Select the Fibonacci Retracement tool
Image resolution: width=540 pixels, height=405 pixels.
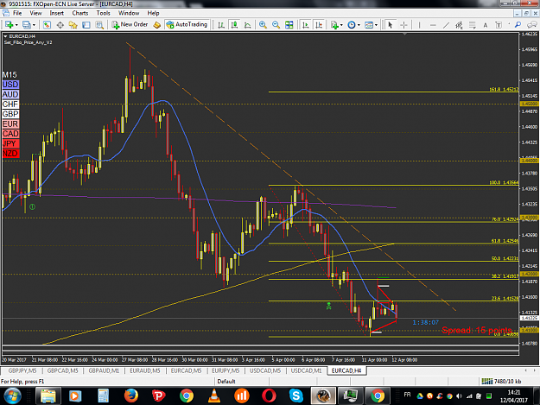coord(472,25)
